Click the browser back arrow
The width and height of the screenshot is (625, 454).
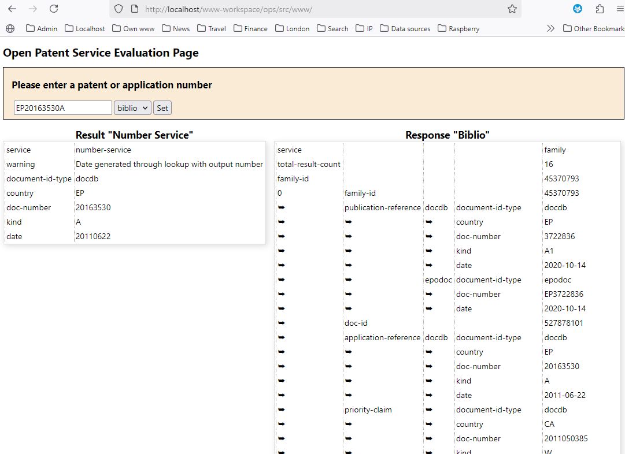12,9
